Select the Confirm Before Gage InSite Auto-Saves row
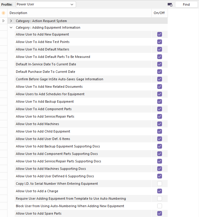 pyautogui.click(x=59, y=79)
